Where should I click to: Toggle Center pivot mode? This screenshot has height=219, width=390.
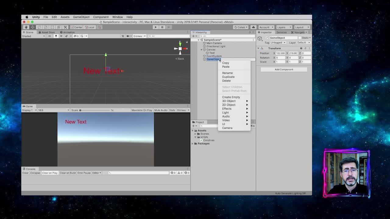coord(76,27)
